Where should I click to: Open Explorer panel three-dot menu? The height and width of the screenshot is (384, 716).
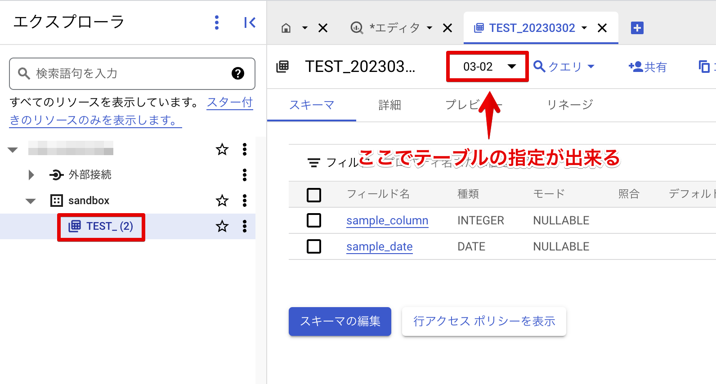[x=217, y=22]
